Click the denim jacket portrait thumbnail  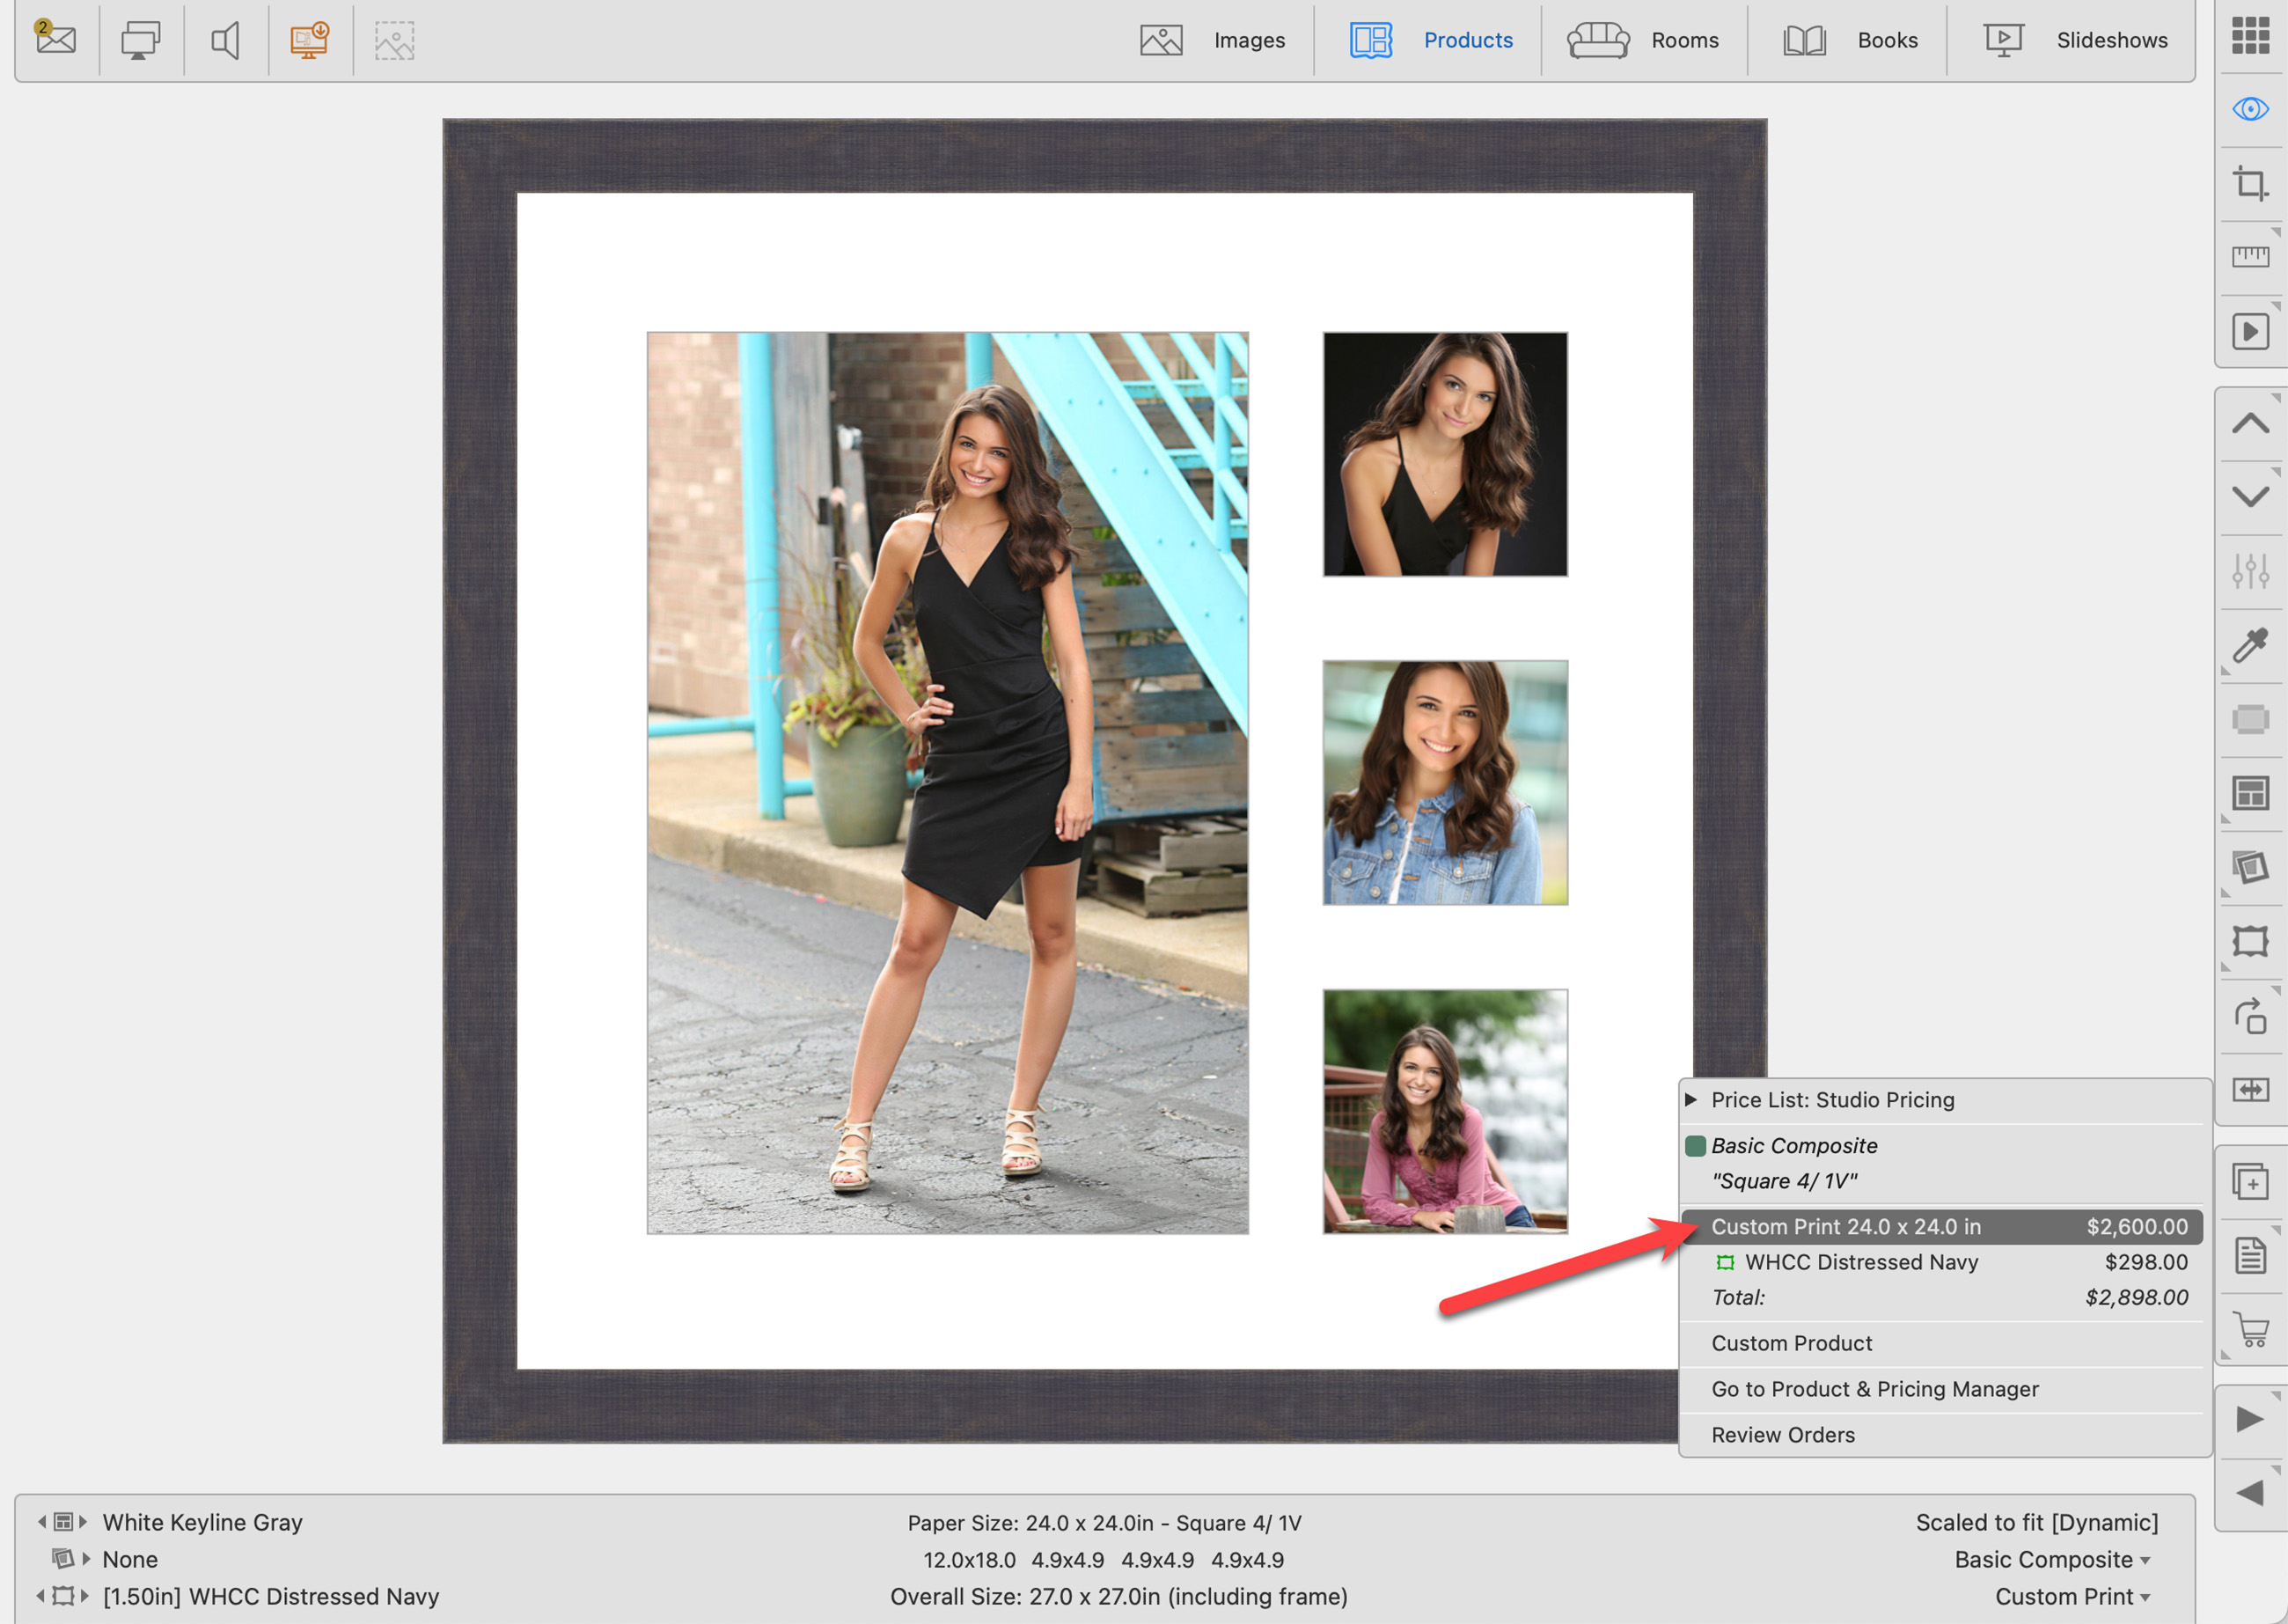coord(1444,782)
